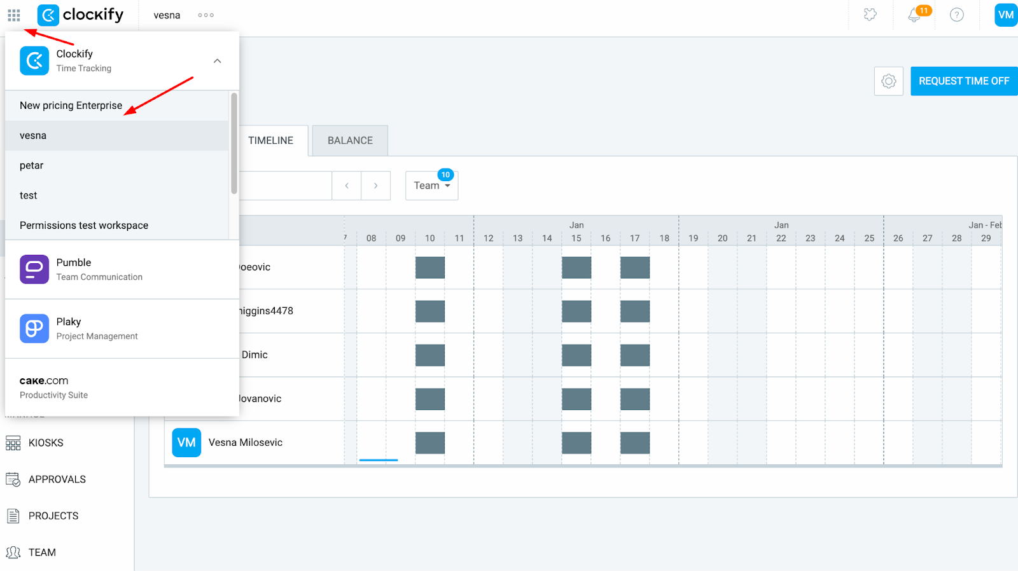Click Vesna Milosevic's time off block on 15

point(576,443)
